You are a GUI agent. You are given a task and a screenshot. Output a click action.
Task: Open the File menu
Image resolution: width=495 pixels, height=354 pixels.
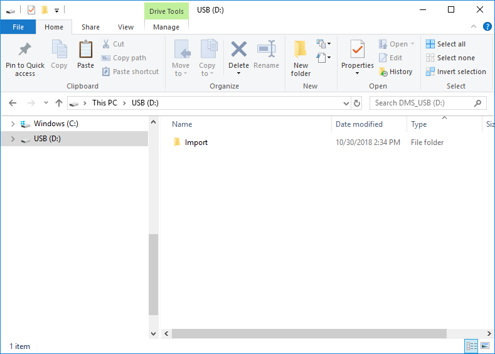tap(18, 27)
